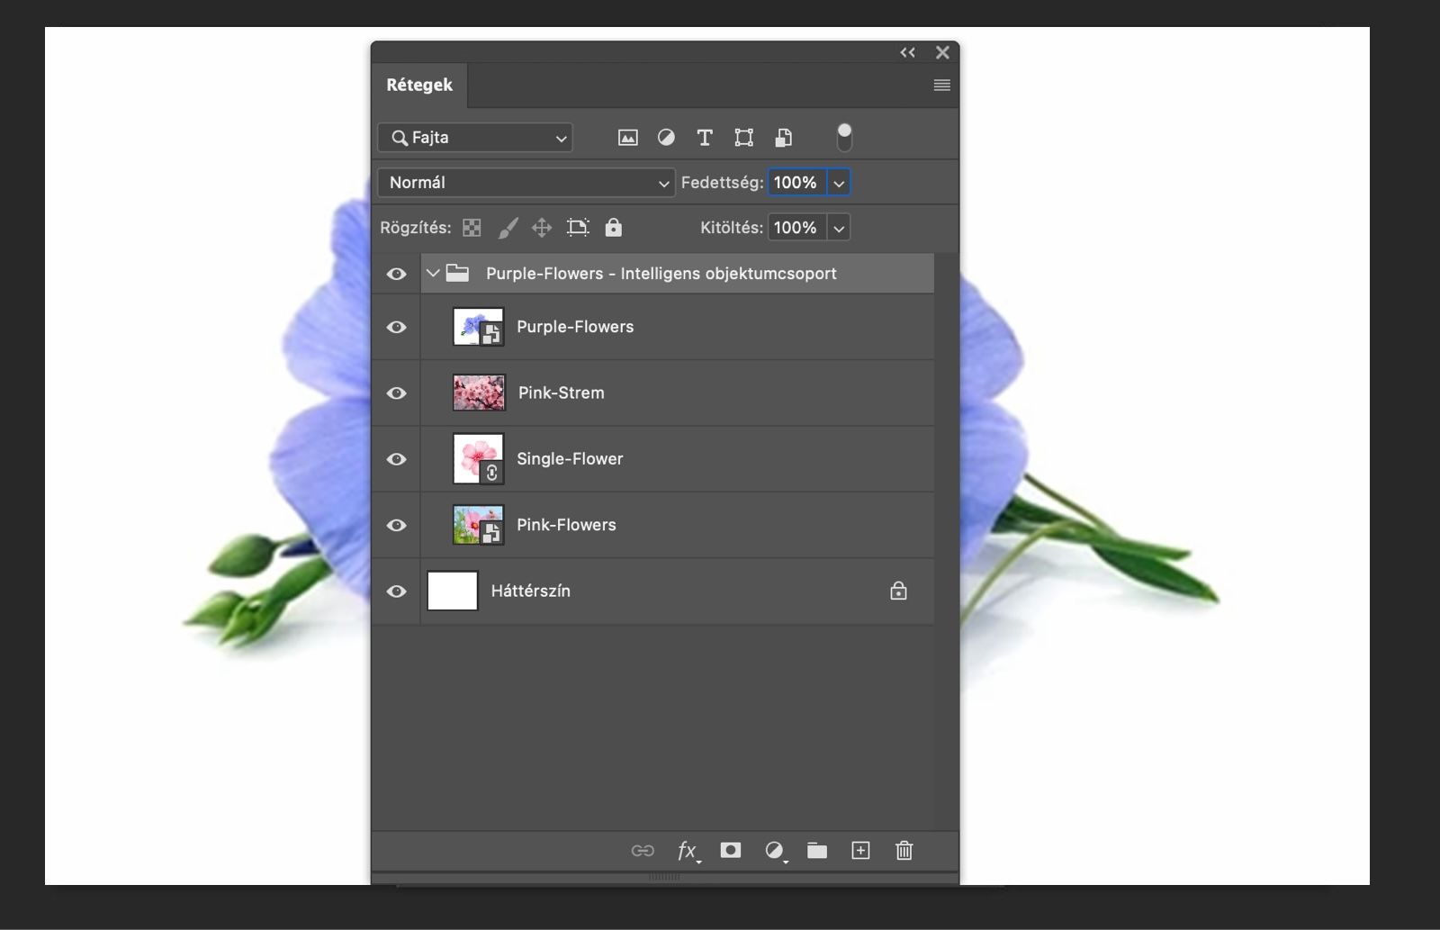Select the Pink-Flowers layer name
The image size is (1440, 930).
click(x=566, y=525)
